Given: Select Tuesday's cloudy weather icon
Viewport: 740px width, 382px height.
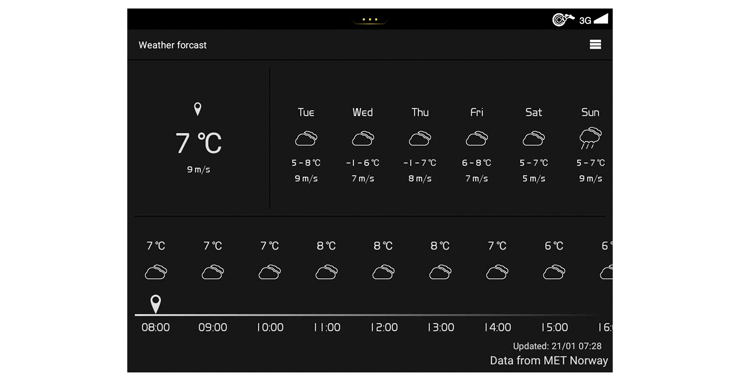Looking at the screenshot, I should [306, 138].
